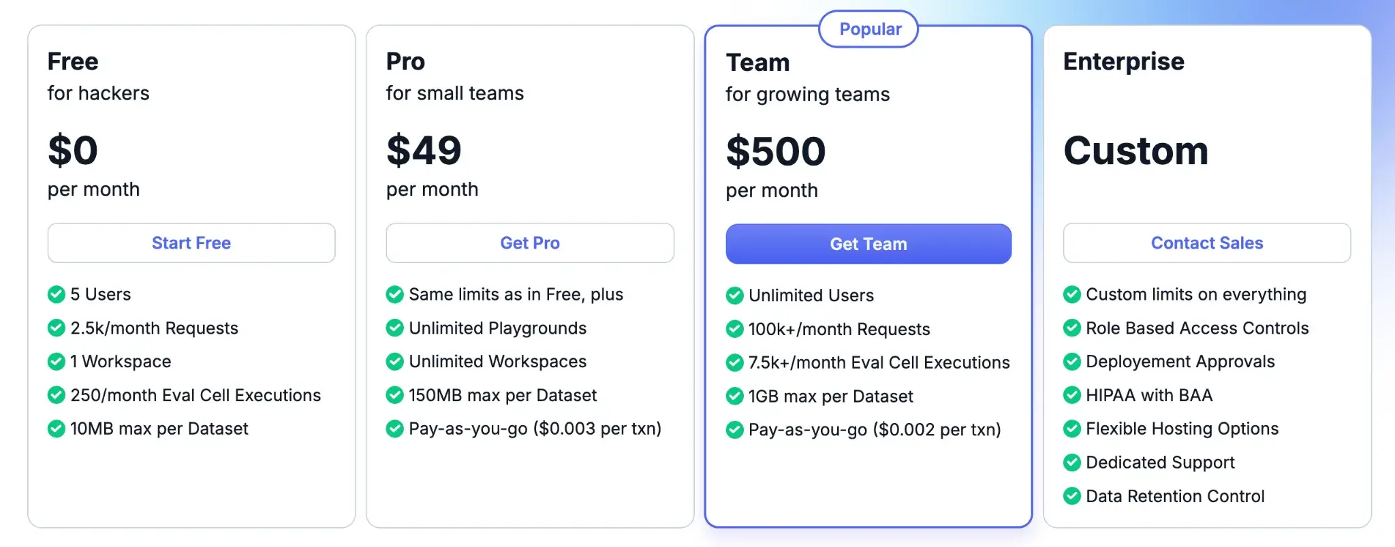Click the check icon next to HIPAA with BAA
1395x547 pixels.
(1072, 395)
